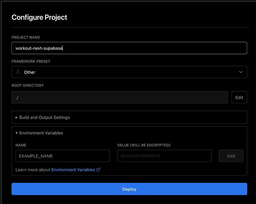Viewport: 256px width, 204px height.
Task: Click the Configure Project heading
Action: click(x=39, y=17)
